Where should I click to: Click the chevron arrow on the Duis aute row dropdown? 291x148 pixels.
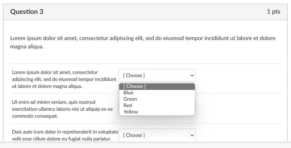tap(192, 135)
